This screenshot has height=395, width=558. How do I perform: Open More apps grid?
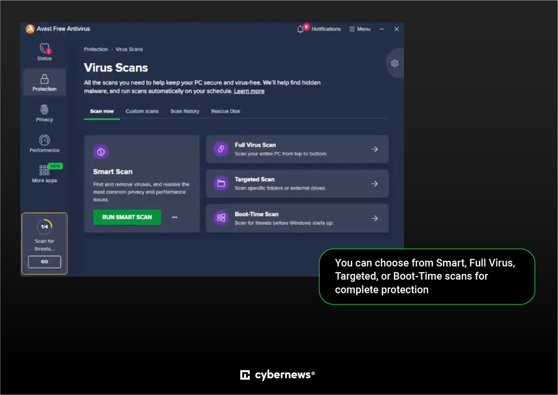pyautogui.click(x=45, y=174)
